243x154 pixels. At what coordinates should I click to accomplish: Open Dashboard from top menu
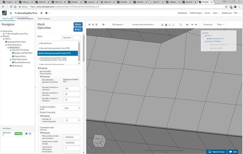(x=182, y=13)
